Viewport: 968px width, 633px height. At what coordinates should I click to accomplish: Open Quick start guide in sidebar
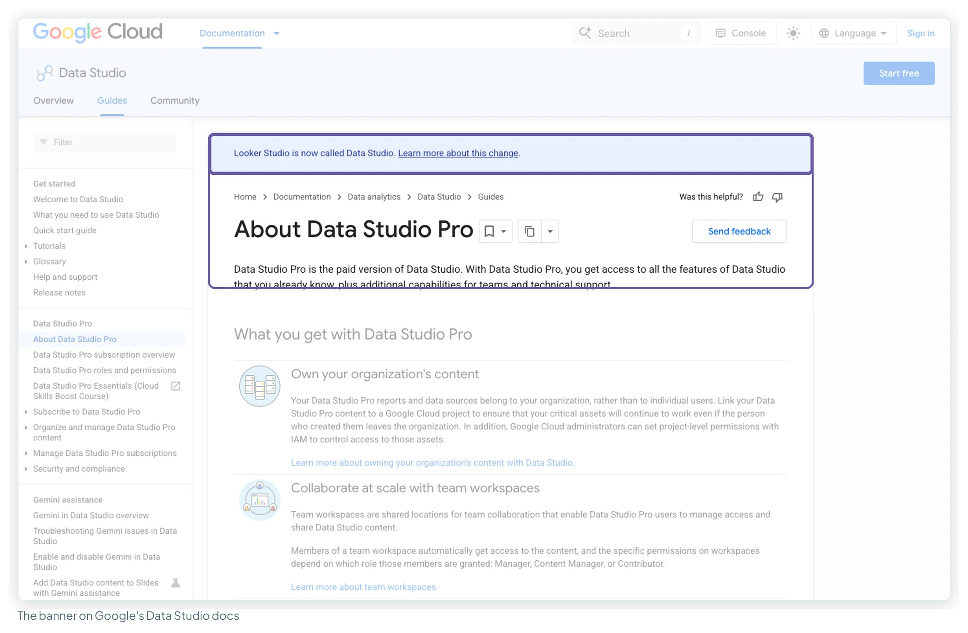65,231
